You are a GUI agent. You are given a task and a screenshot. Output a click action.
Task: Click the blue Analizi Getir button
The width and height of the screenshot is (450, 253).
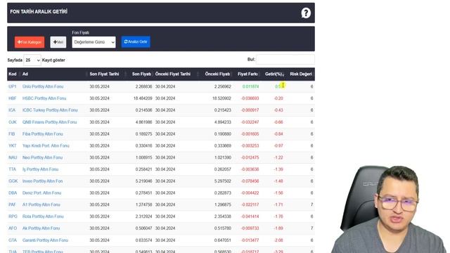pyautogui.click(x=136, y=42)
